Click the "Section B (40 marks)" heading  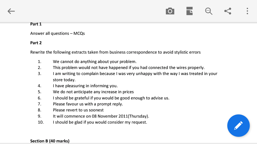[50, 141]
